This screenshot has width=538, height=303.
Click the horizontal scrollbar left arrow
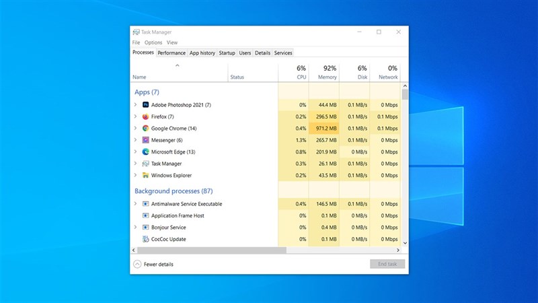[x=134, y=250]
